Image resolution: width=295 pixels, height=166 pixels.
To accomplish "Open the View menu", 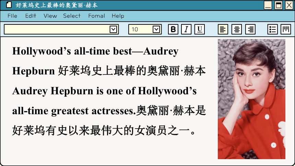I will 50,16.
